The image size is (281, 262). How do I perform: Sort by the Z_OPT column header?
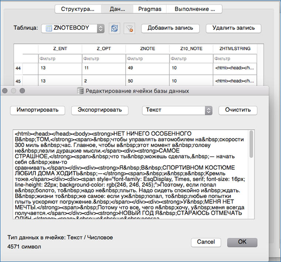coord(104,49)
